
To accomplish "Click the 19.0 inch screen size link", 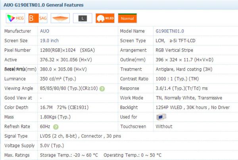I will coord(49,41).
